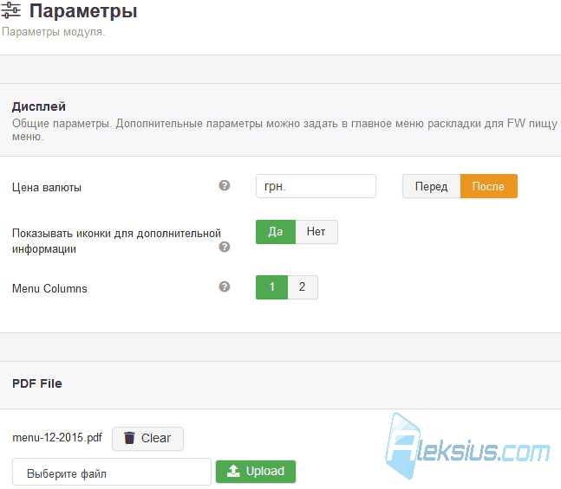Click the menu-12-2015.pdf file name
The height and width of the screenshot is (489, 561).
point(57,438)
